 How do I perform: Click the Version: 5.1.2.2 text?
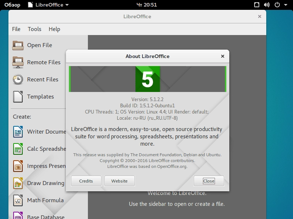pyautogui.click(x=148, y=99)
